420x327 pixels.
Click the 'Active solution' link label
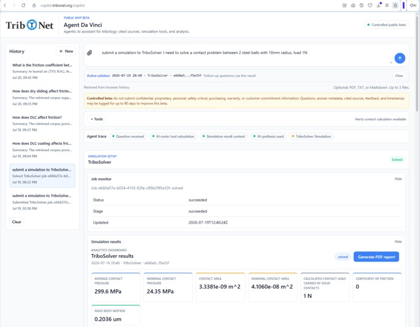[x=98, y=76]
